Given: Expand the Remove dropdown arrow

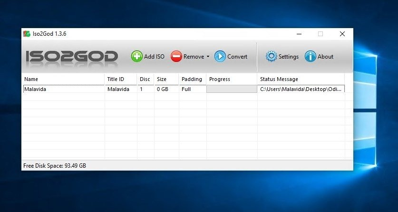Looking at the screenshot, I should pos(208,56).
